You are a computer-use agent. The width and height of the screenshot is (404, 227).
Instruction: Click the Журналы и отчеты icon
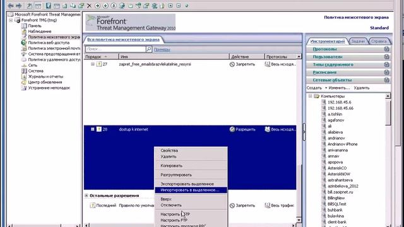point(24,76)
